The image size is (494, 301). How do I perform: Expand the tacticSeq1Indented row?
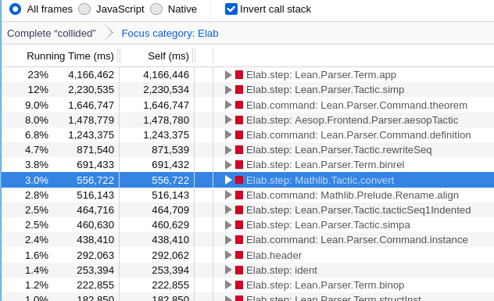pos(228,210)
